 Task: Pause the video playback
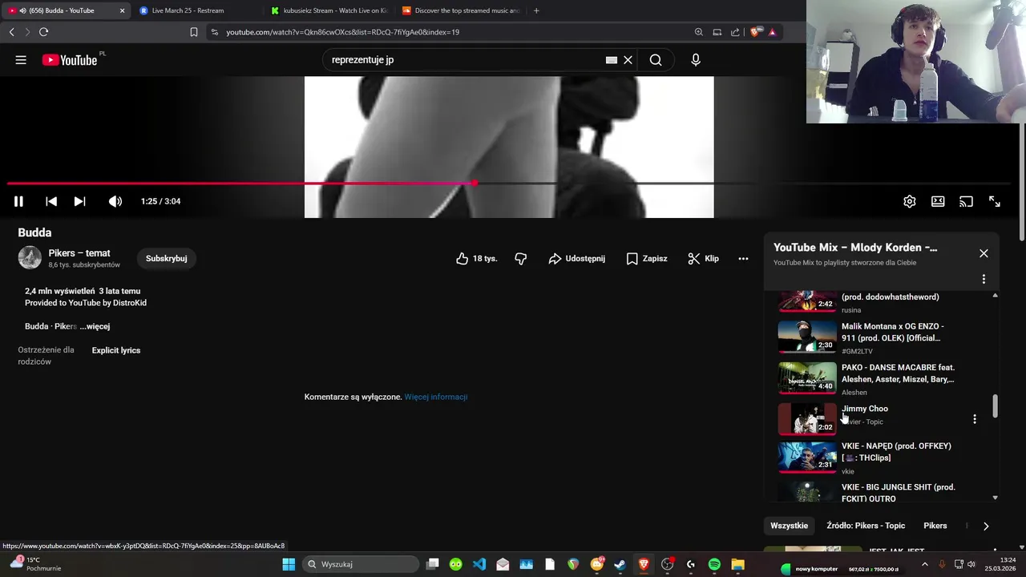[18, 201]
